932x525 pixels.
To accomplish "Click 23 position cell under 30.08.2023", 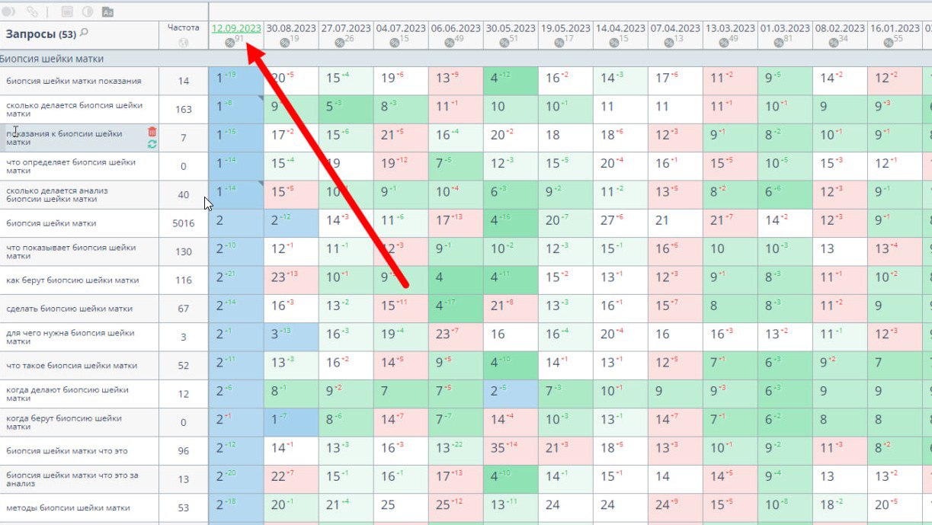I will [x=291, y=280].
